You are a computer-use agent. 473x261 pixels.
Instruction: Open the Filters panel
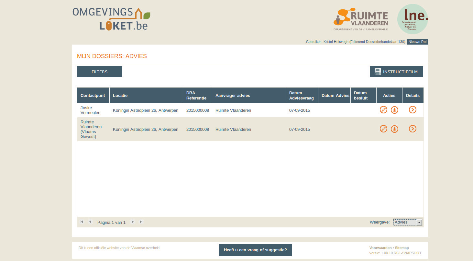[100, 72]
